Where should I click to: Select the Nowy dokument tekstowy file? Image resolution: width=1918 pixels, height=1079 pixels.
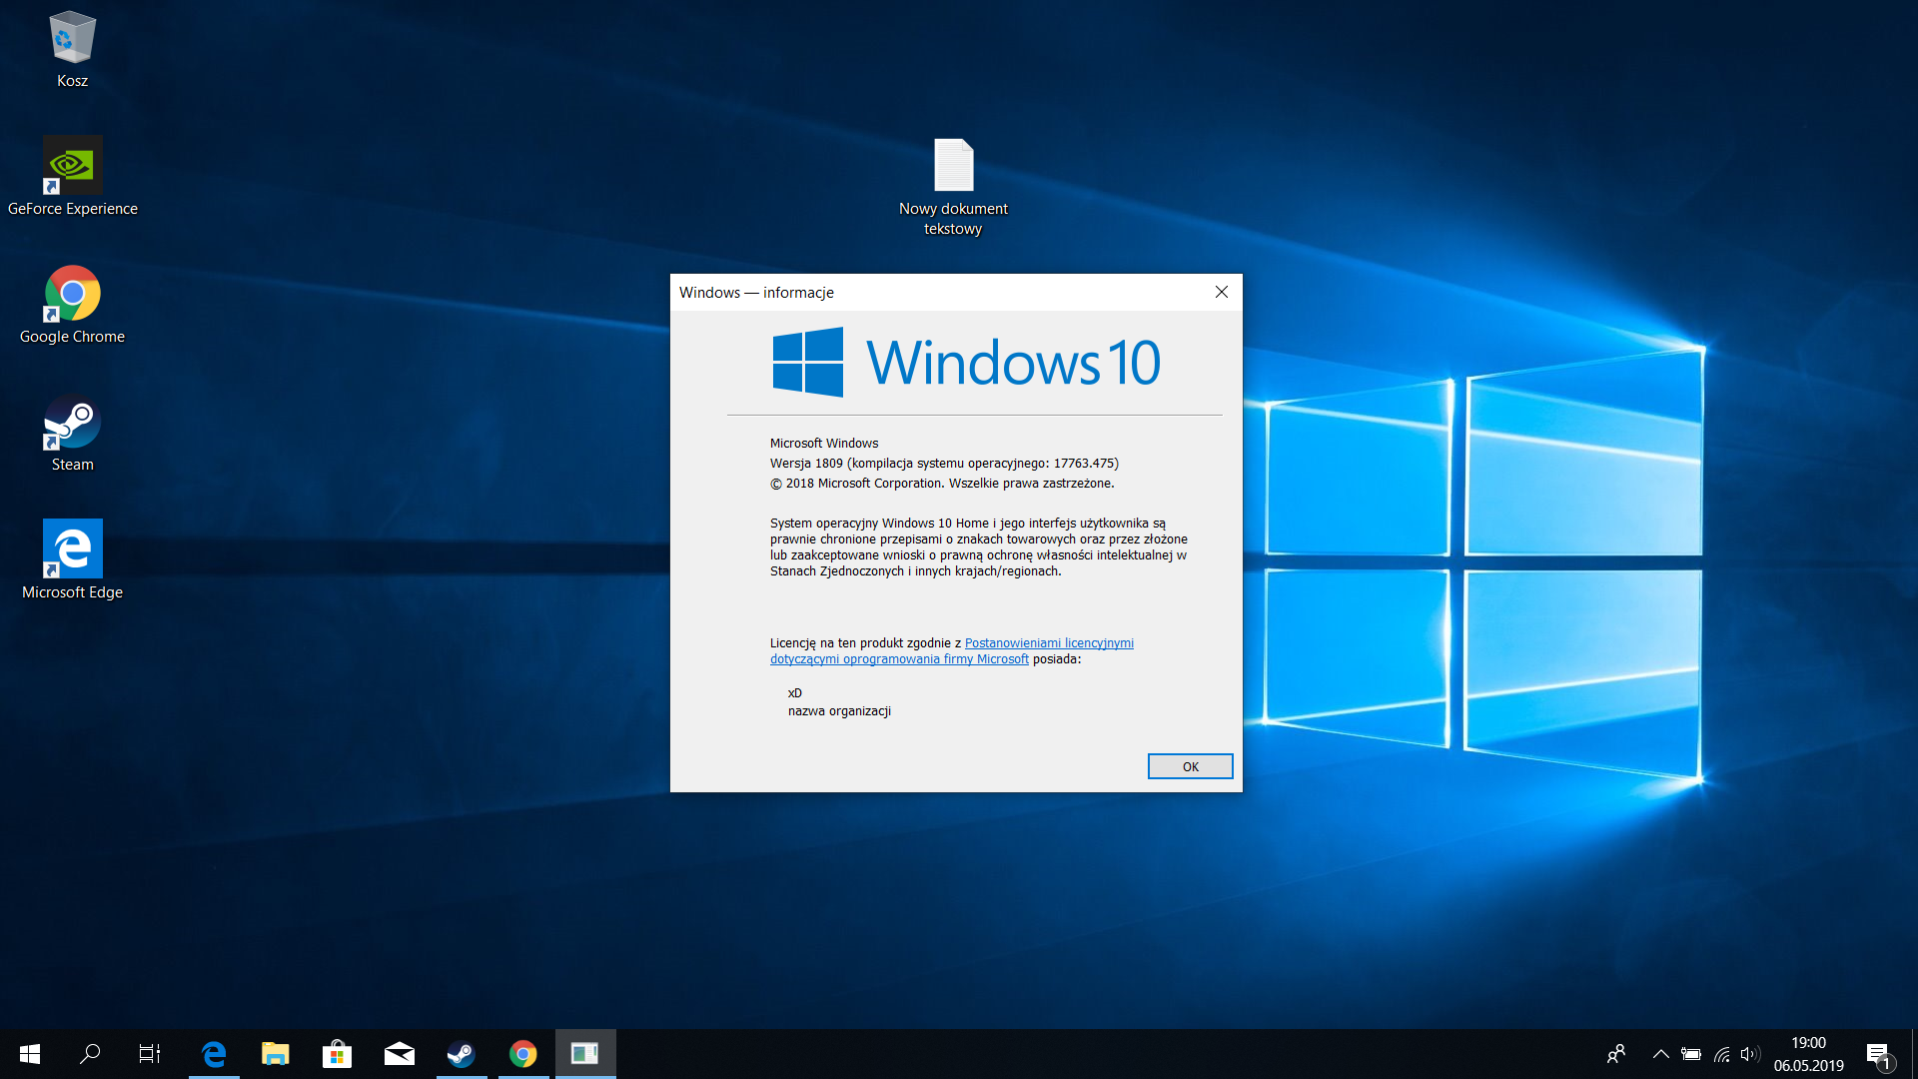click(953, 187)
